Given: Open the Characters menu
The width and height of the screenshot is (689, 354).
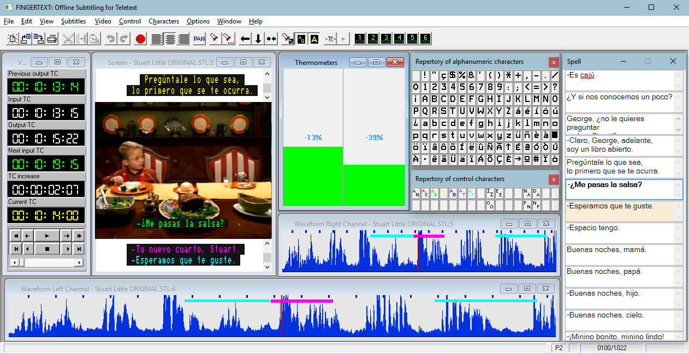Looking at the screenshot, I should click(x=164, y=21).
